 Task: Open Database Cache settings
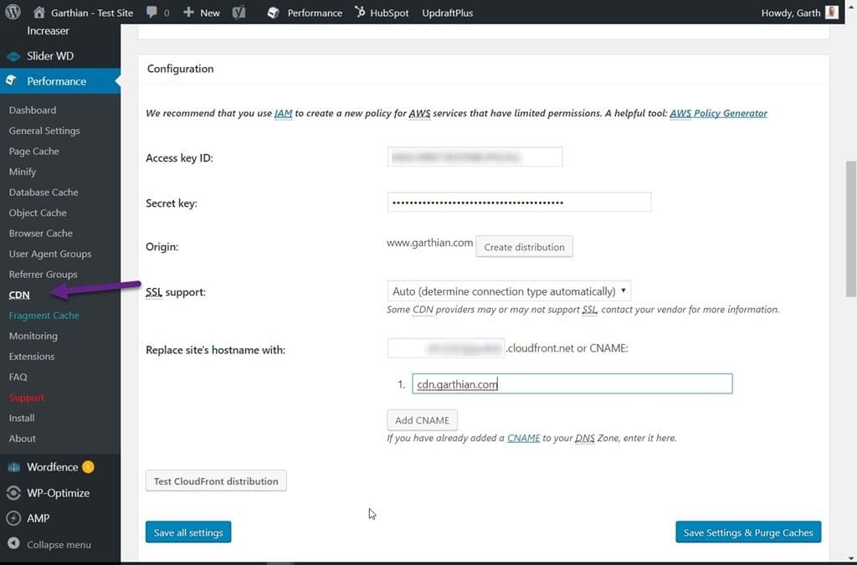[x=44, y=193]
